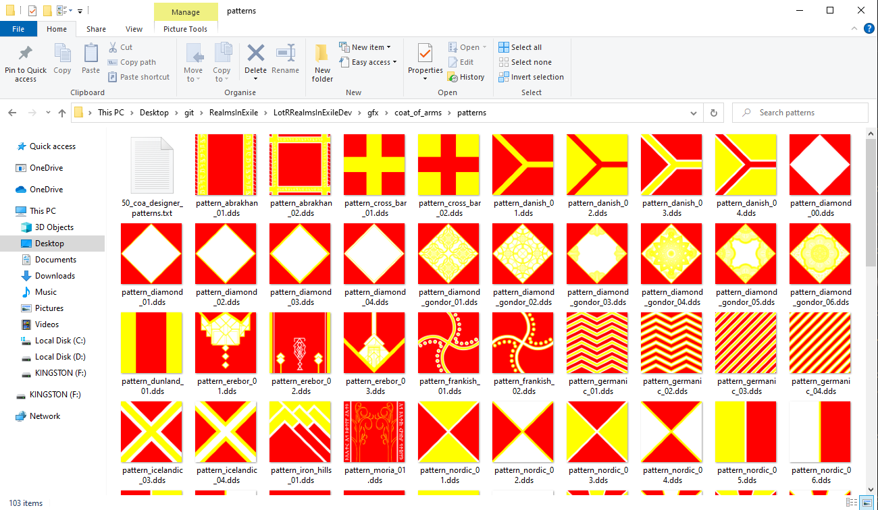The width and height of the screenshot is (878, 510).
Task: Collapse the ribbon with chevron
Action: point(855,28)
